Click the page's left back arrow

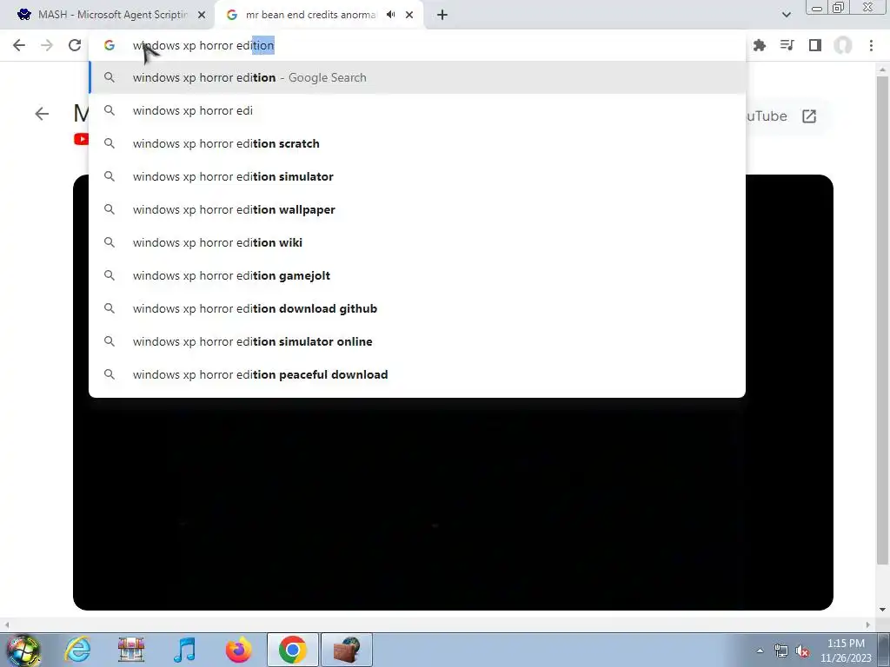coord(42,114)
